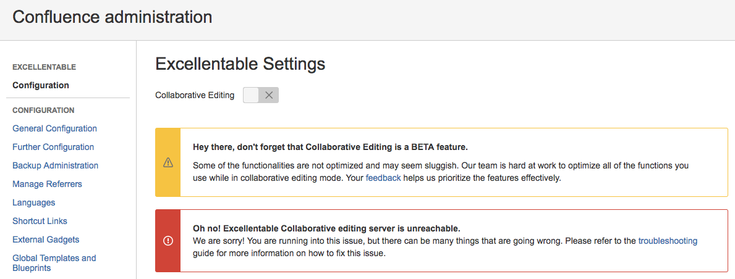735x279 pixels.
Task: Go to Backup Administration
Action: [x=55, y=165]
